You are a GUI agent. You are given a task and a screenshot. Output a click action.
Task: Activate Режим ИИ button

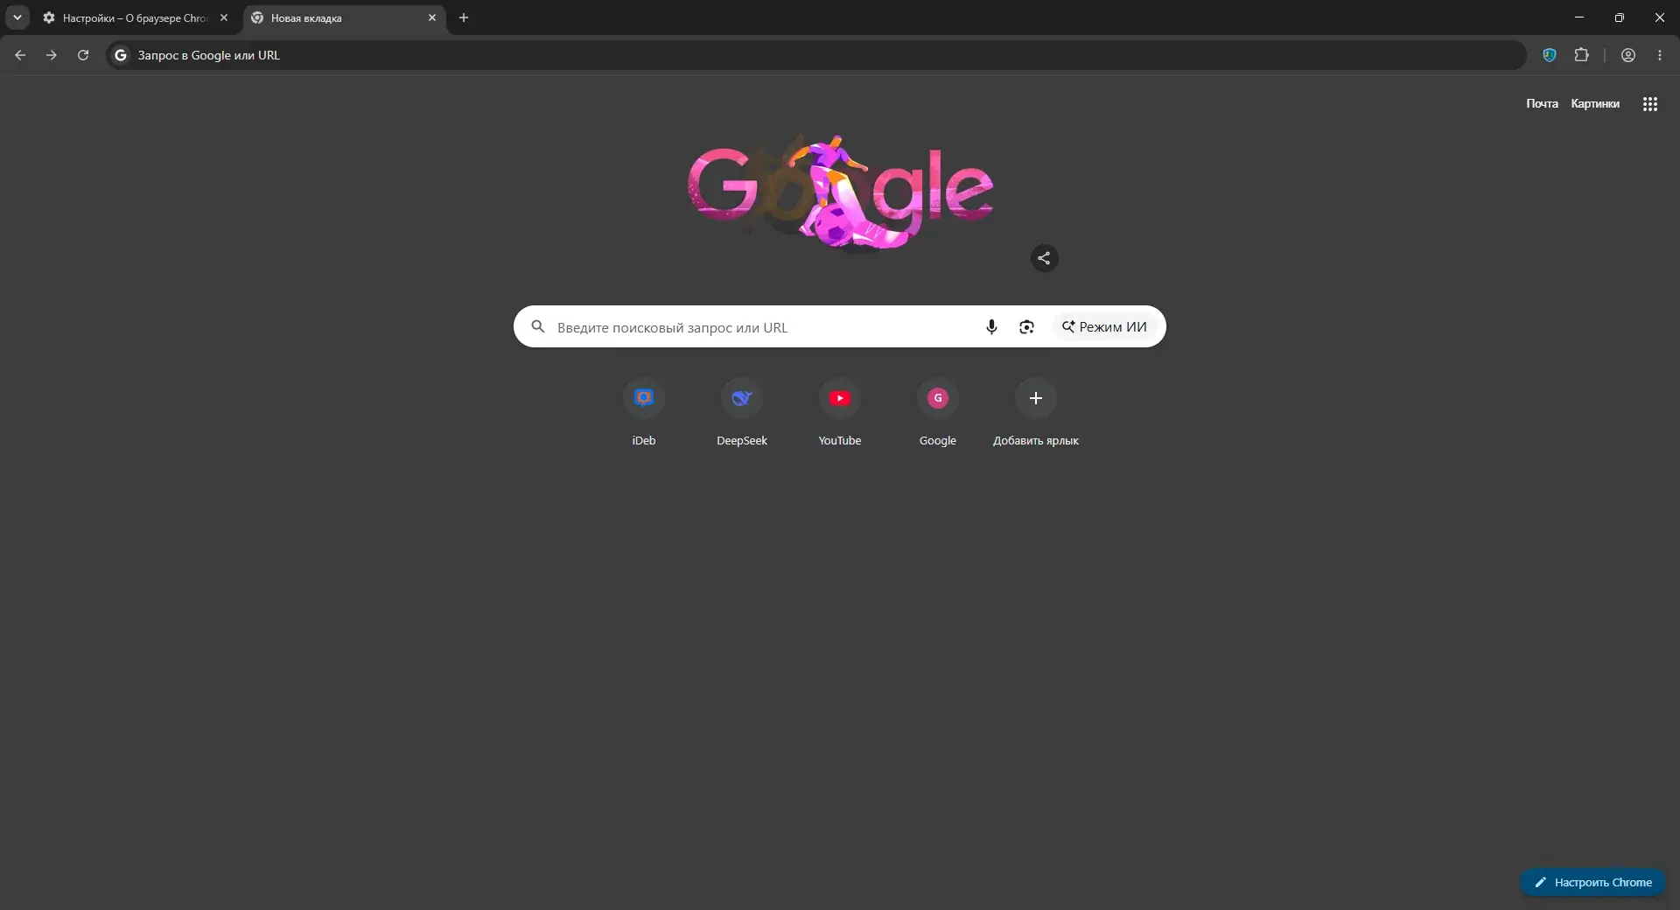coord(1104,326)
